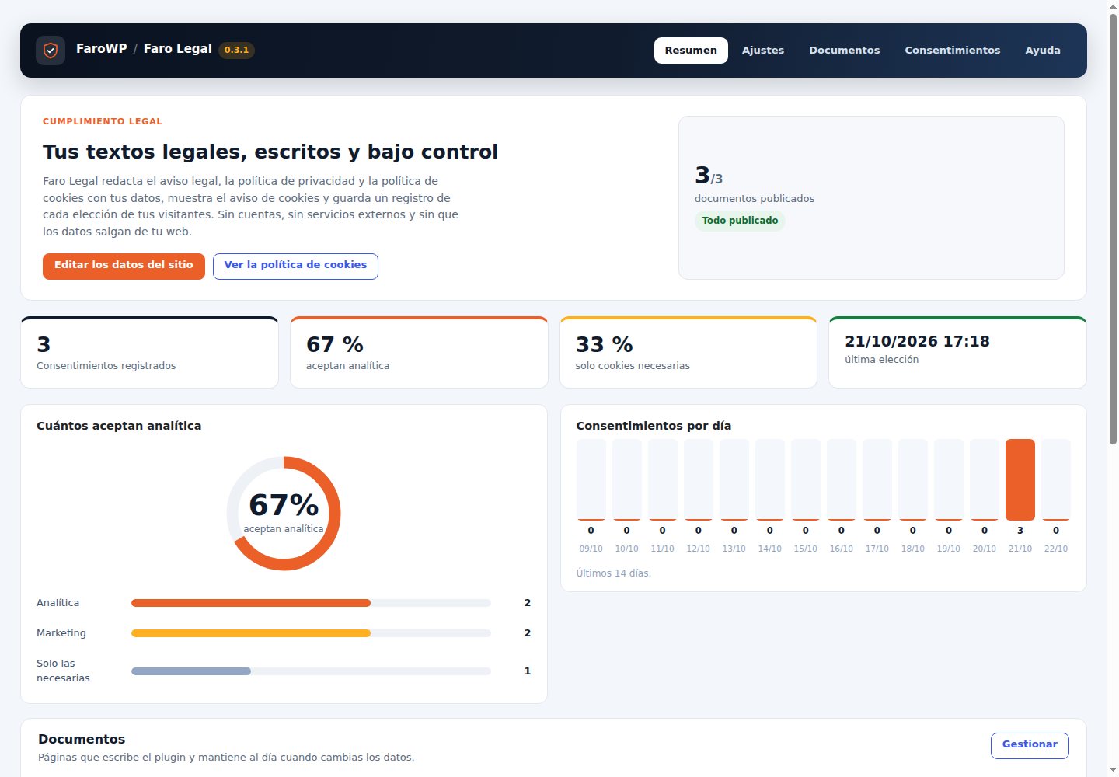The width and height of the screenshot is (1119, 777).
Task: Click Ver la política de cookies
Action: point(295,266)
